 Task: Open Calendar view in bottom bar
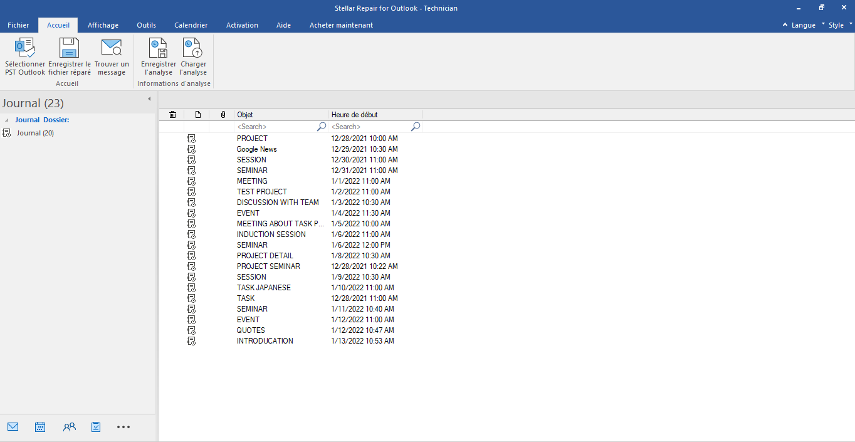click(40, 427)
